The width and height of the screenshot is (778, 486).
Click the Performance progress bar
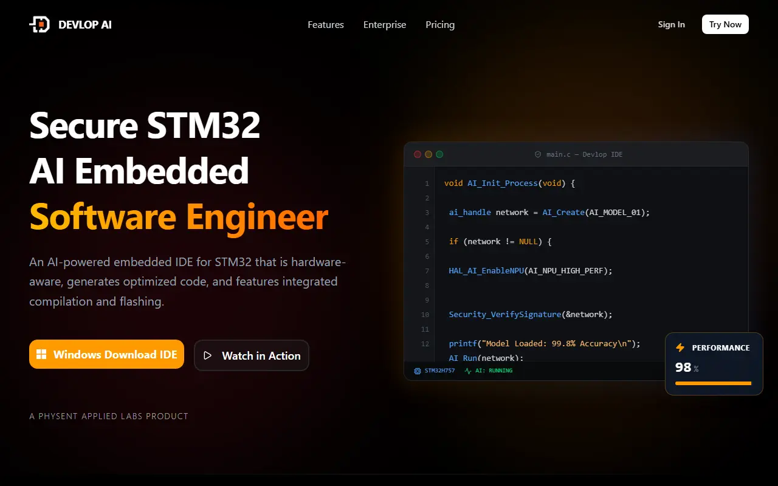[x=714, y=383]
